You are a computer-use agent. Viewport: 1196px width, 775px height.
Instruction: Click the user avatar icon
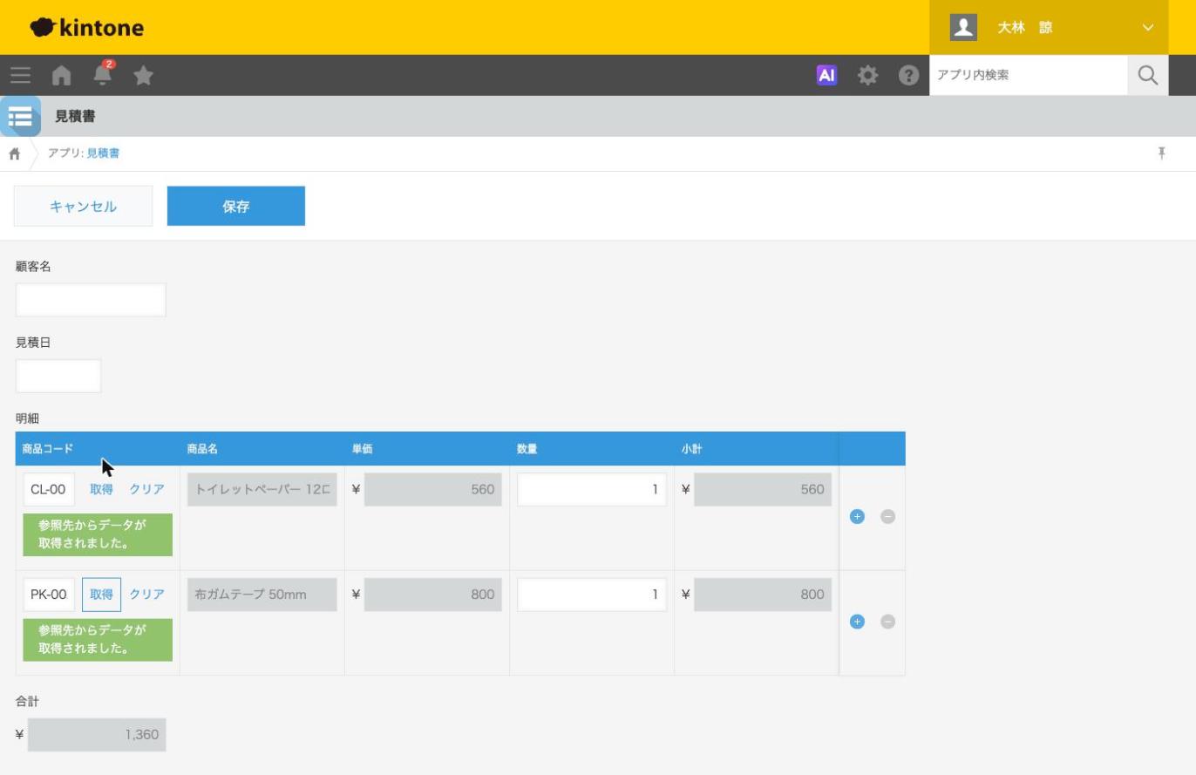pyautogui.click(x=963, y=27)
